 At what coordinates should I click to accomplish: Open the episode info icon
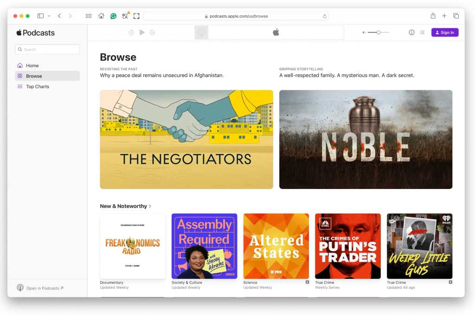click(x=411, y=32)
